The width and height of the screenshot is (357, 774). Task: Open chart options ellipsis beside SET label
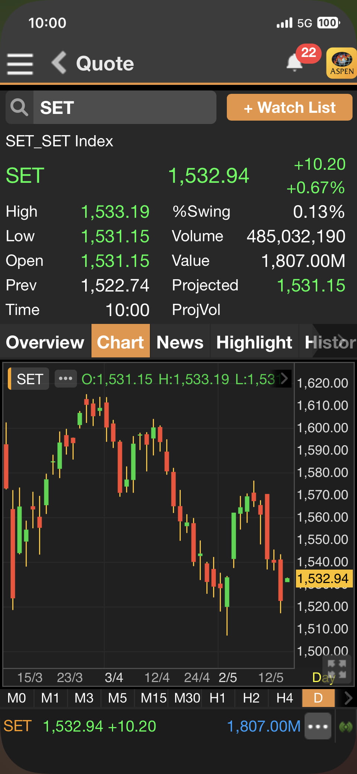coord(65,379)
